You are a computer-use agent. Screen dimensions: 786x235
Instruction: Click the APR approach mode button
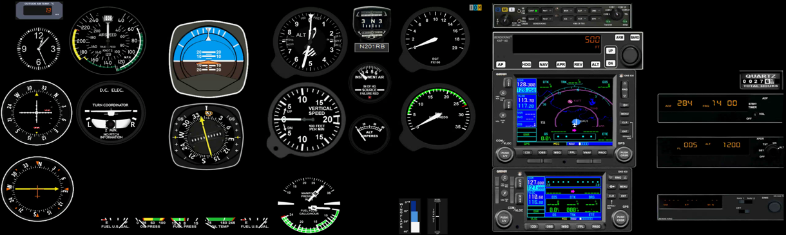[561, 64]
